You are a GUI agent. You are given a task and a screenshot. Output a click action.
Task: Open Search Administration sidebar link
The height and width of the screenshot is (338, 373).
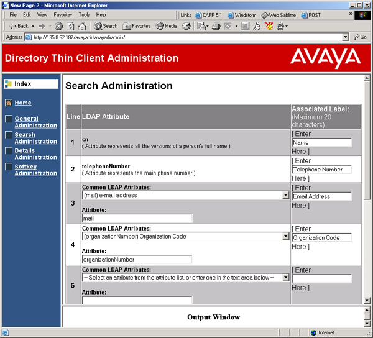35,138
